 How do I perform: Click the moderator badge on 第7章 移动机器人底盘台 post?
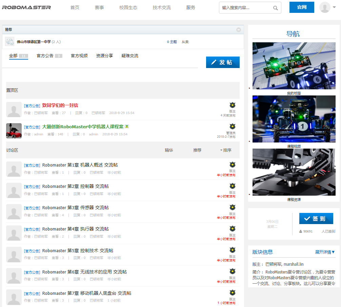click(233, 292)
